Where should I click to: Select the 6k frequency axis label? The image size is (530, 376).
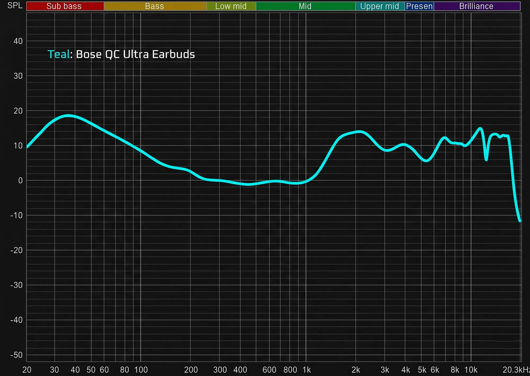coord(435,370)
